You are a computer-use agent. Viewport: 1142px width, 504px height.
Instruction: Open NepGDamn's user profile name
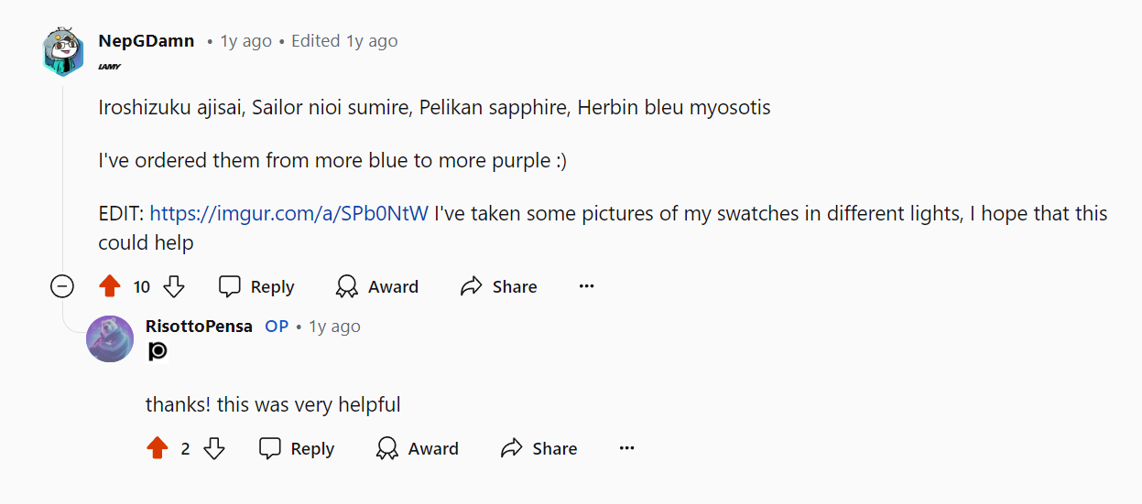point(147,41)
